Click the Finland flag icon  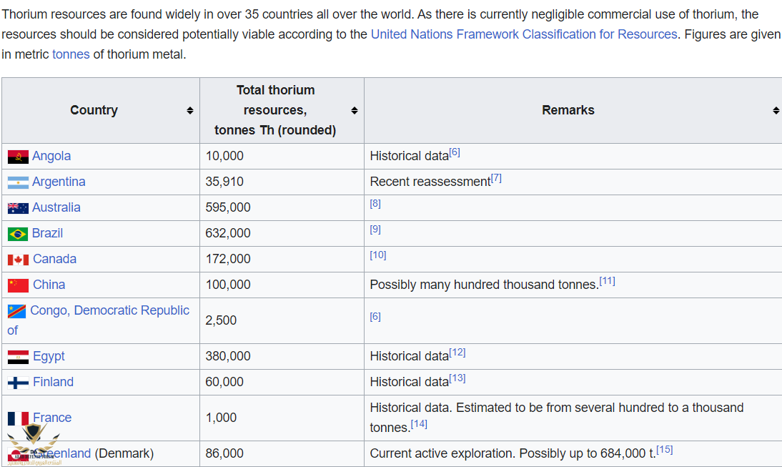coord(18,383)
